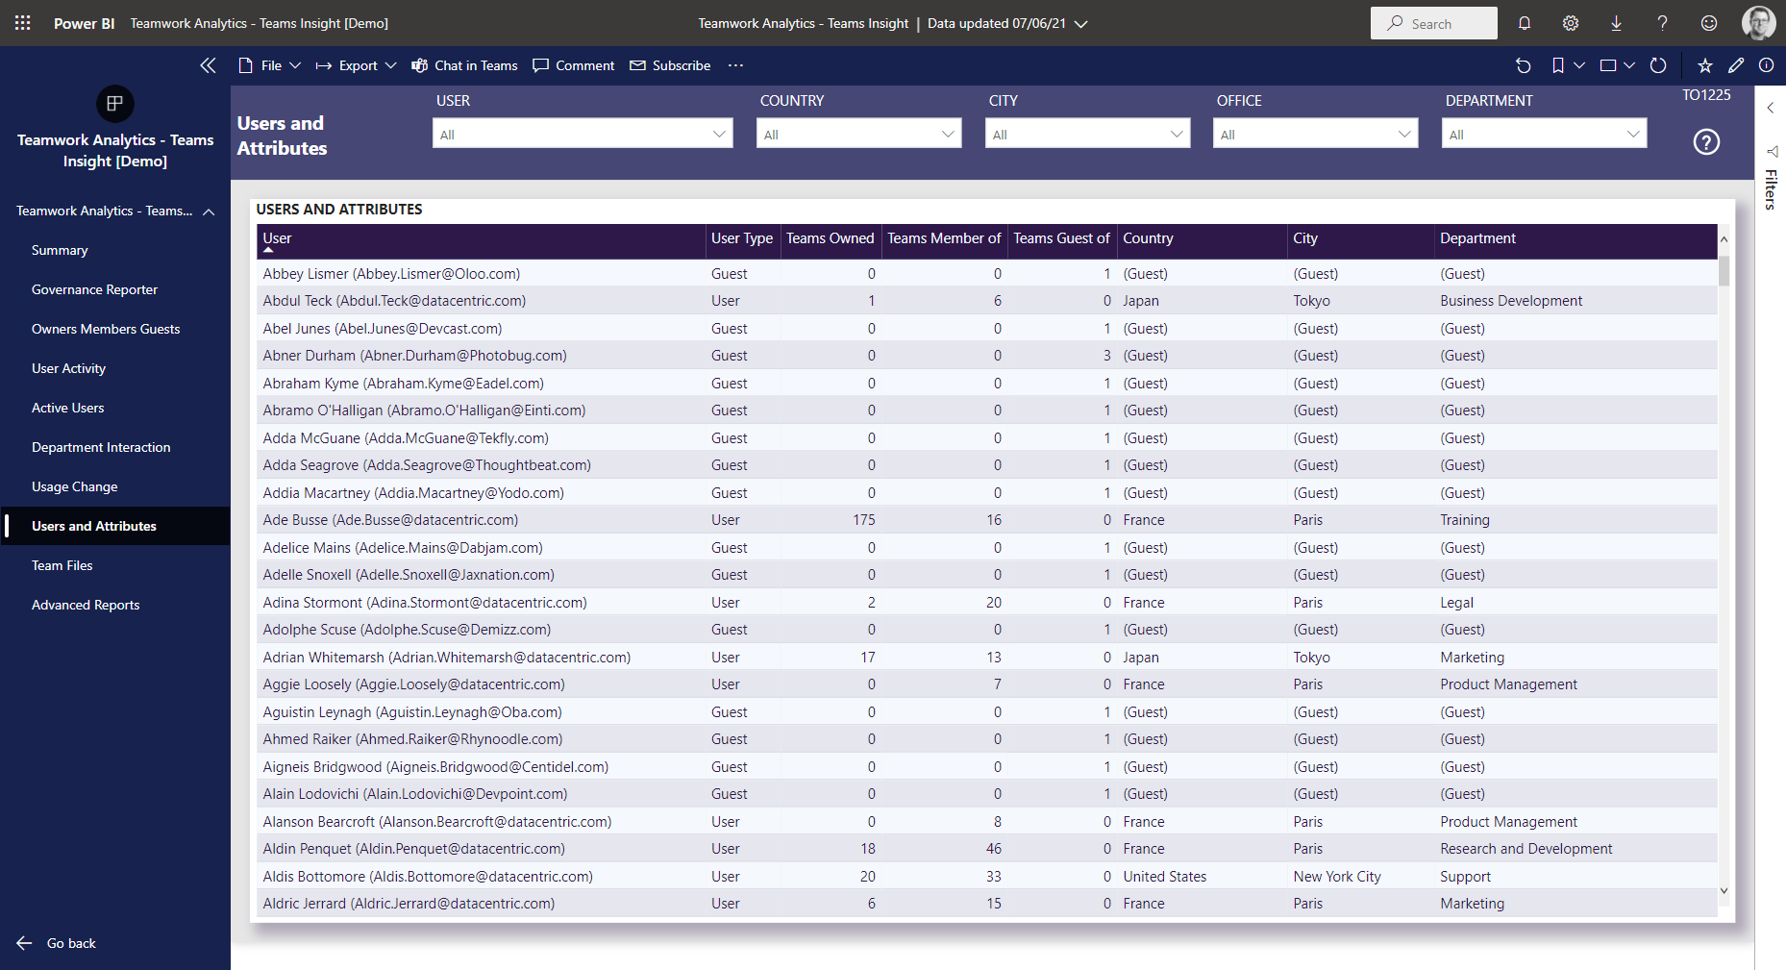Click the reset to default undo icon

(1524, 65)
